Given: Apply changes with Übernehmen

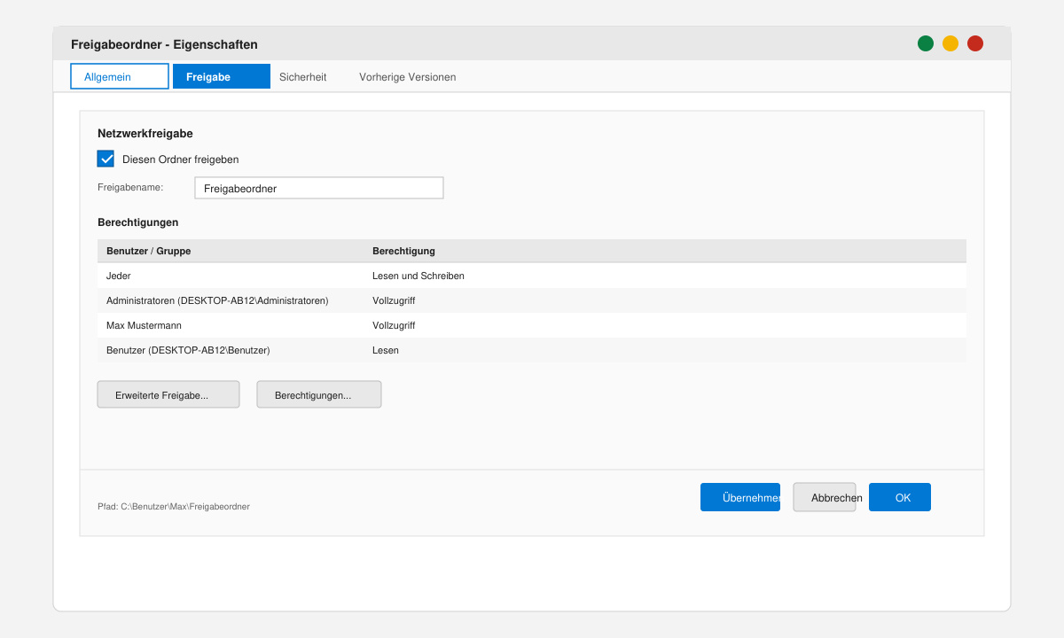Looking at the screenshot, I should coord(740,498).
